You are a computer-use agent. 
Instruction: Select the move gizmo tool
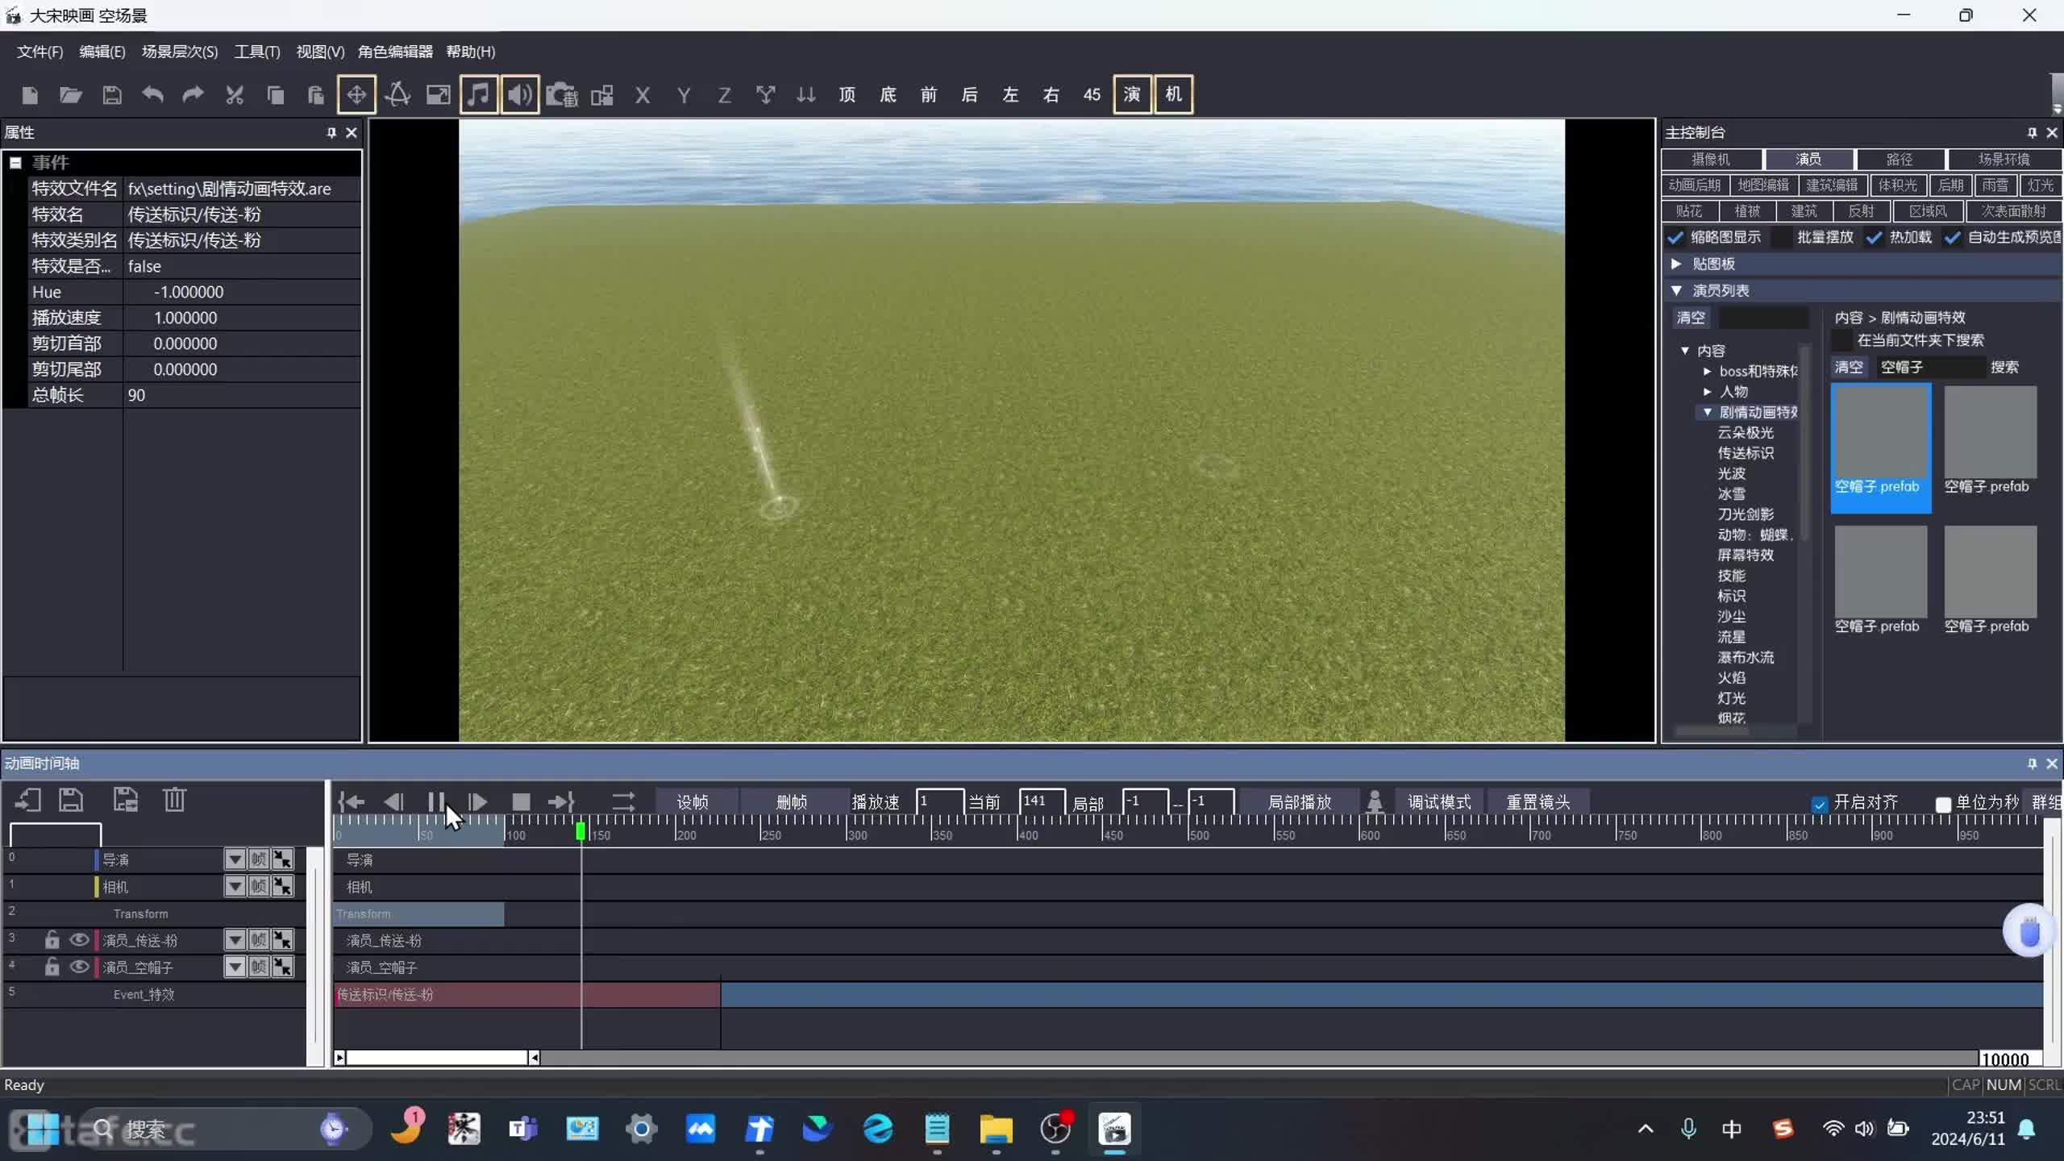tap(356, 94)
